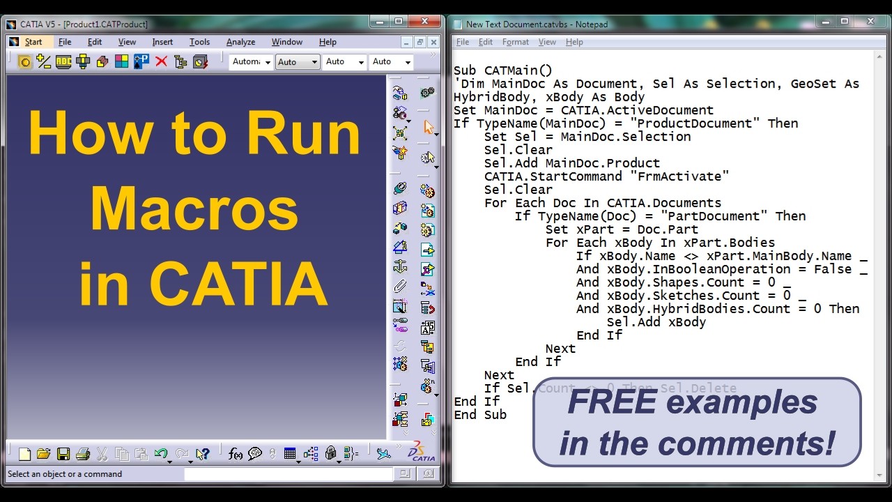
Task: Click the 'CATIA.StartCommand "FrmActivate"' line
Action: point(606,176)
